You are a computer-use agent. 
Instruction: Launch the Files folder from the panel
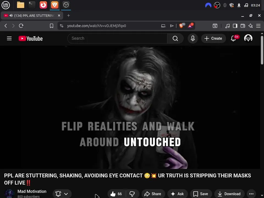[21, 5]
